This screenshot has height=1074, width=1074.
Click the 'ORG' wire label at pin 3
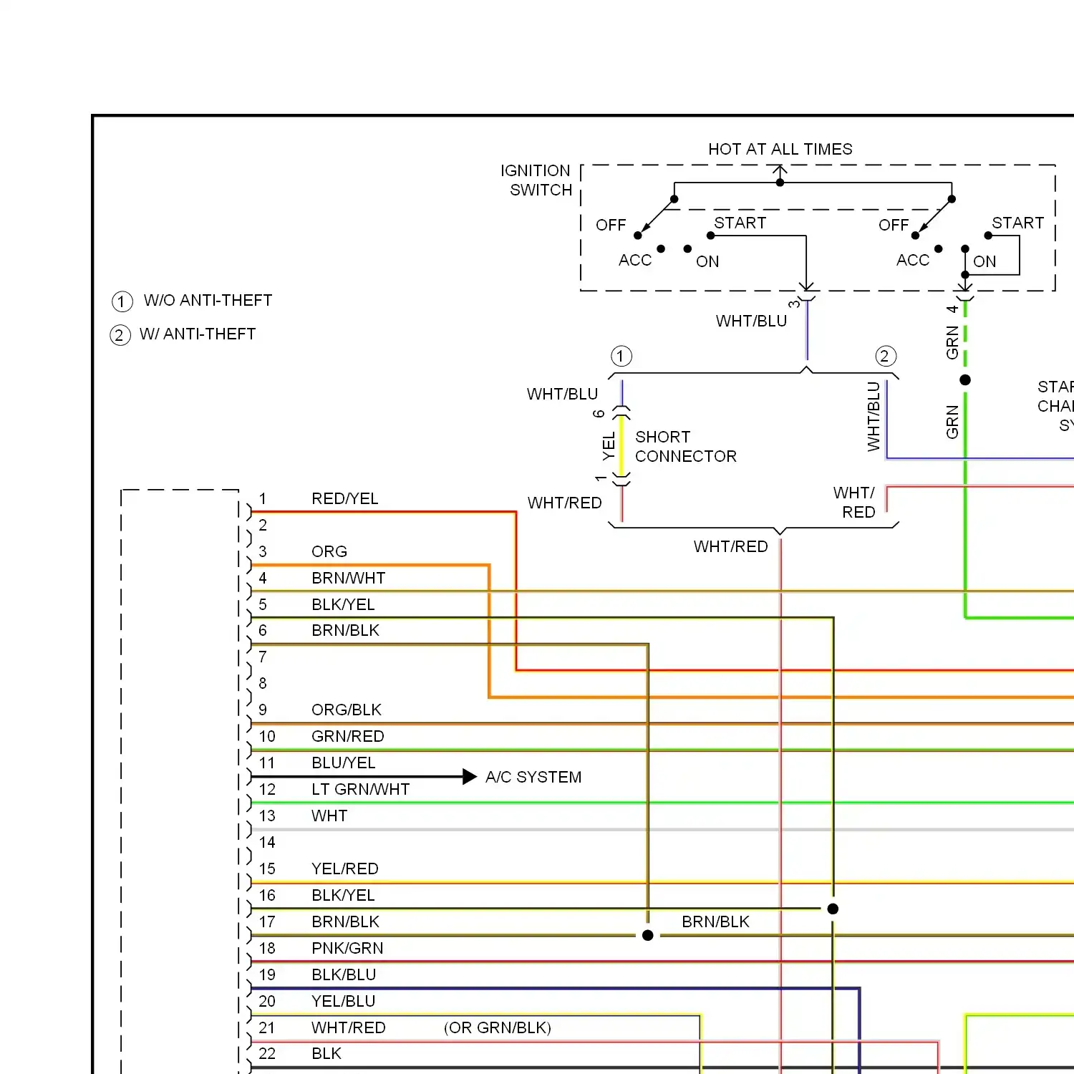pos(329,551)
